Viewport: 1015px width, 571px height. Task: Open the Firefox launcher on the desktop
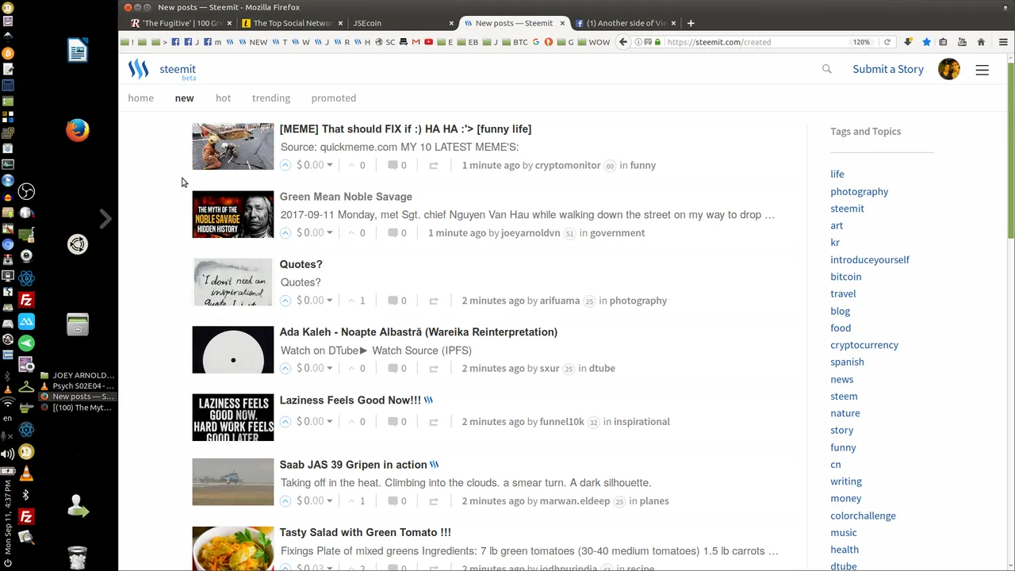coord(78,130)
